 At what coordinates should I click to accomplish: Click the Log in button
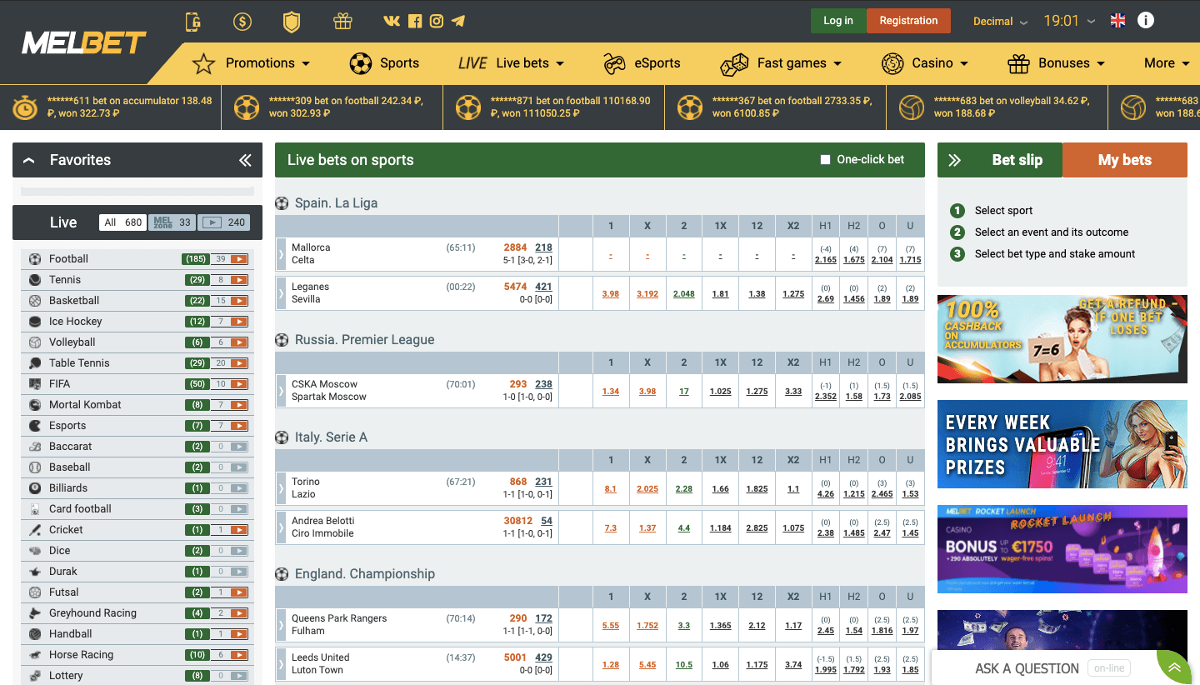pyautogui.click(x=837, y=21)
